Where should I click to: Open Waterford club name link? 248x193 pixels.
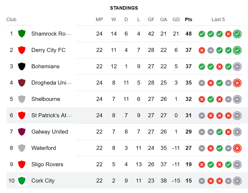43,148
